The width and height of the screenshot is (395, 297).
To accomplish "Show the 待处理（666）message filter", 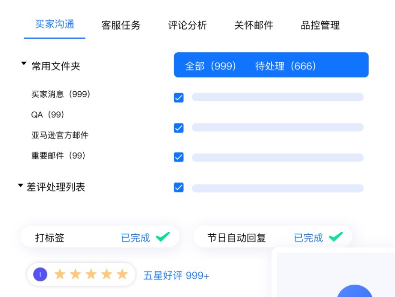I will point(286,66).
